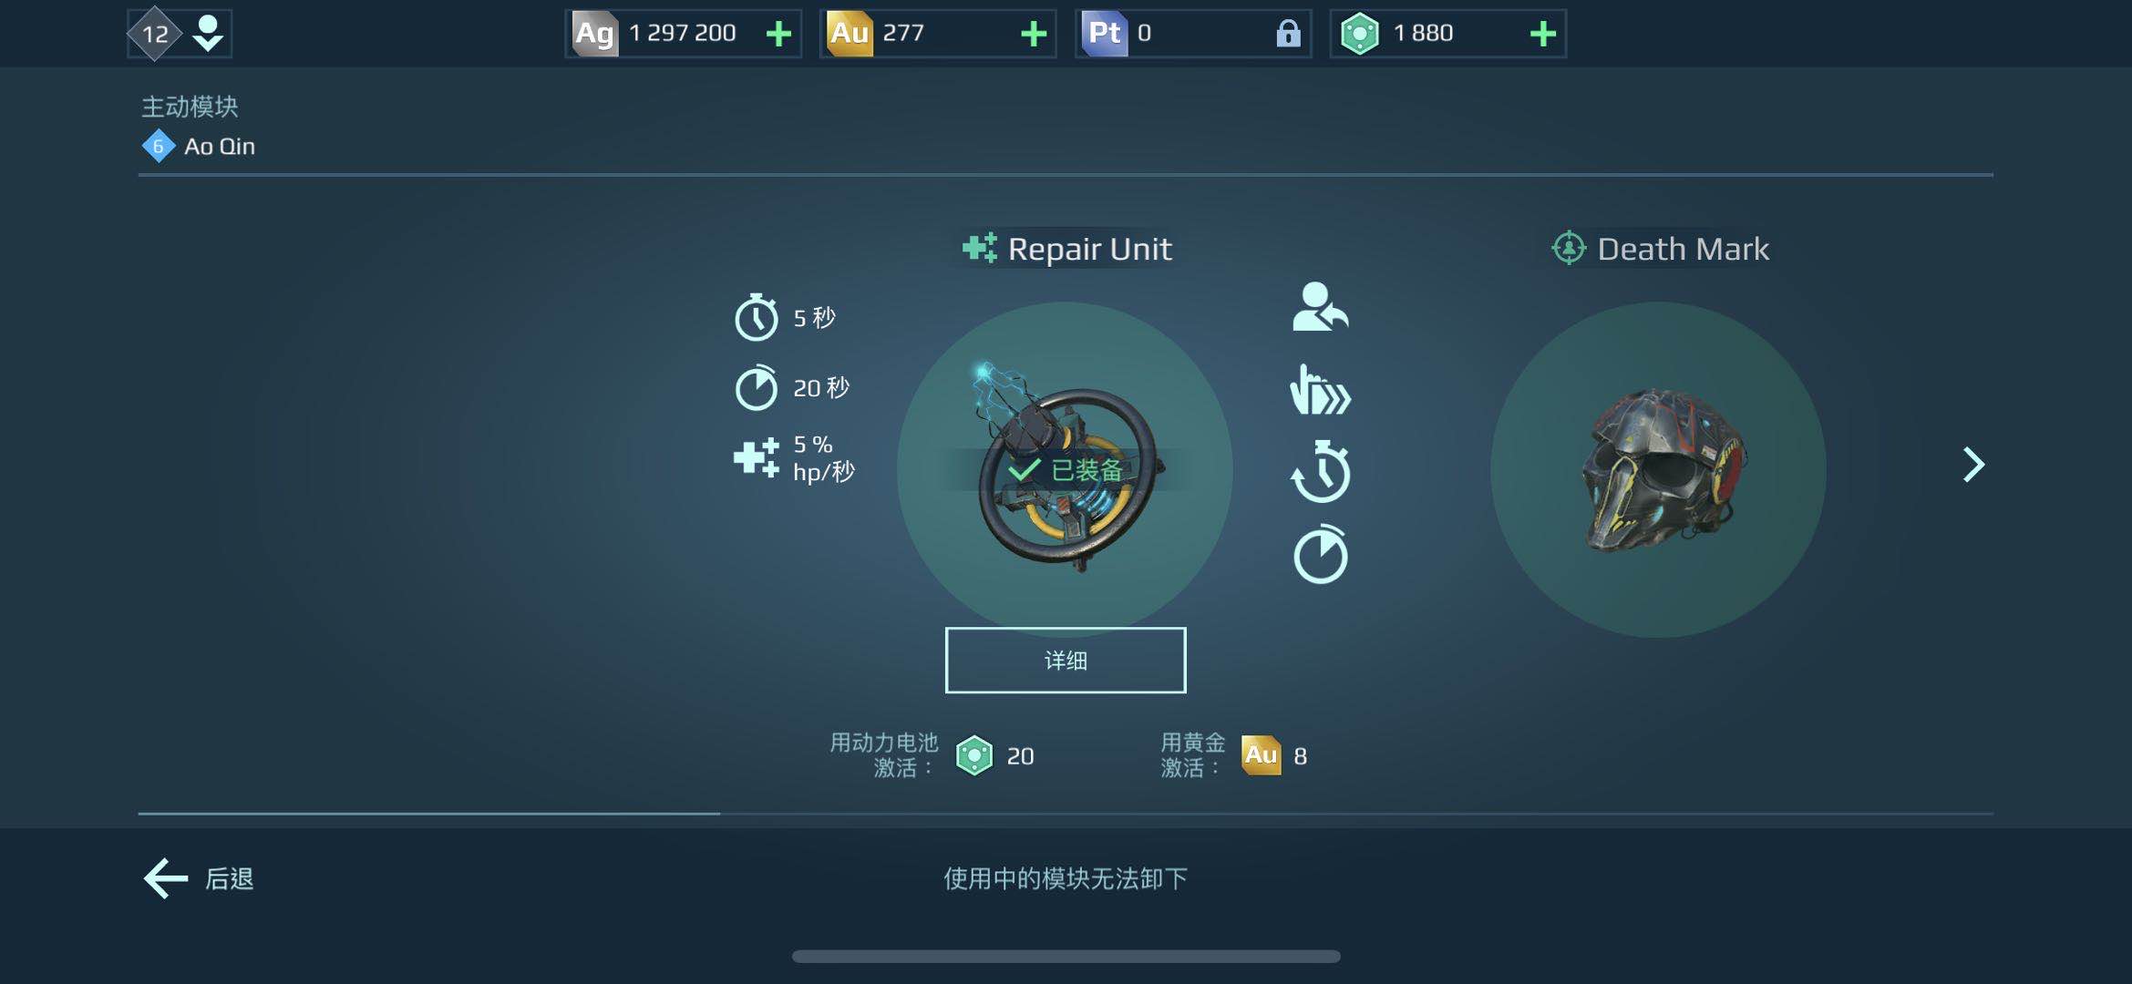Select the Death Mark skull module
The image size is (2132, 984).
coord(1658,469)
